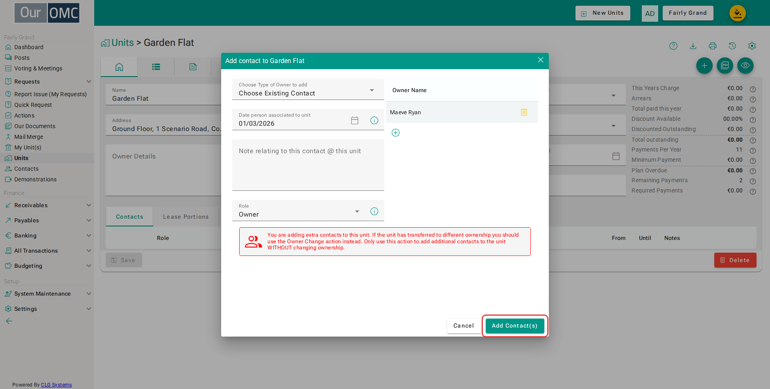This screenshot has width=770, height=389.
Task: Expand the Requests menu
Action: pos(47,81)
